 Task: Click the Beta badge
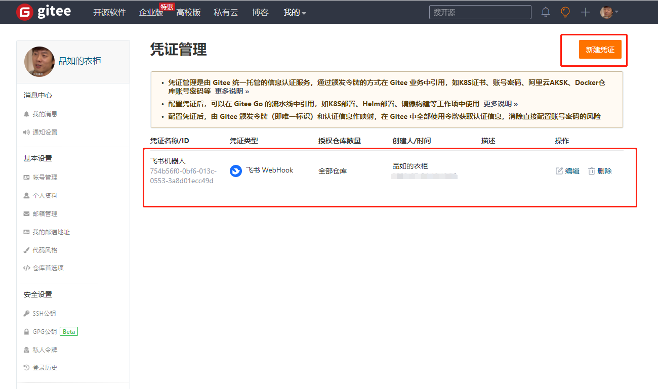tap(69, 332)
